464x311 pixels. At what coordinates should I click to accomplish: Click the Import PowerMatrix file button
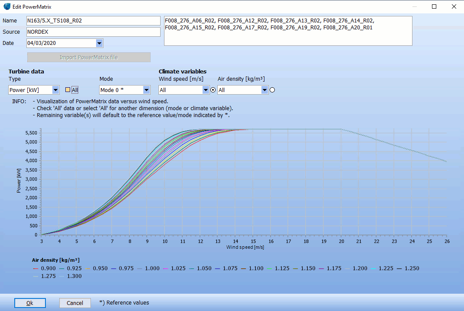(x=89, y=57)
